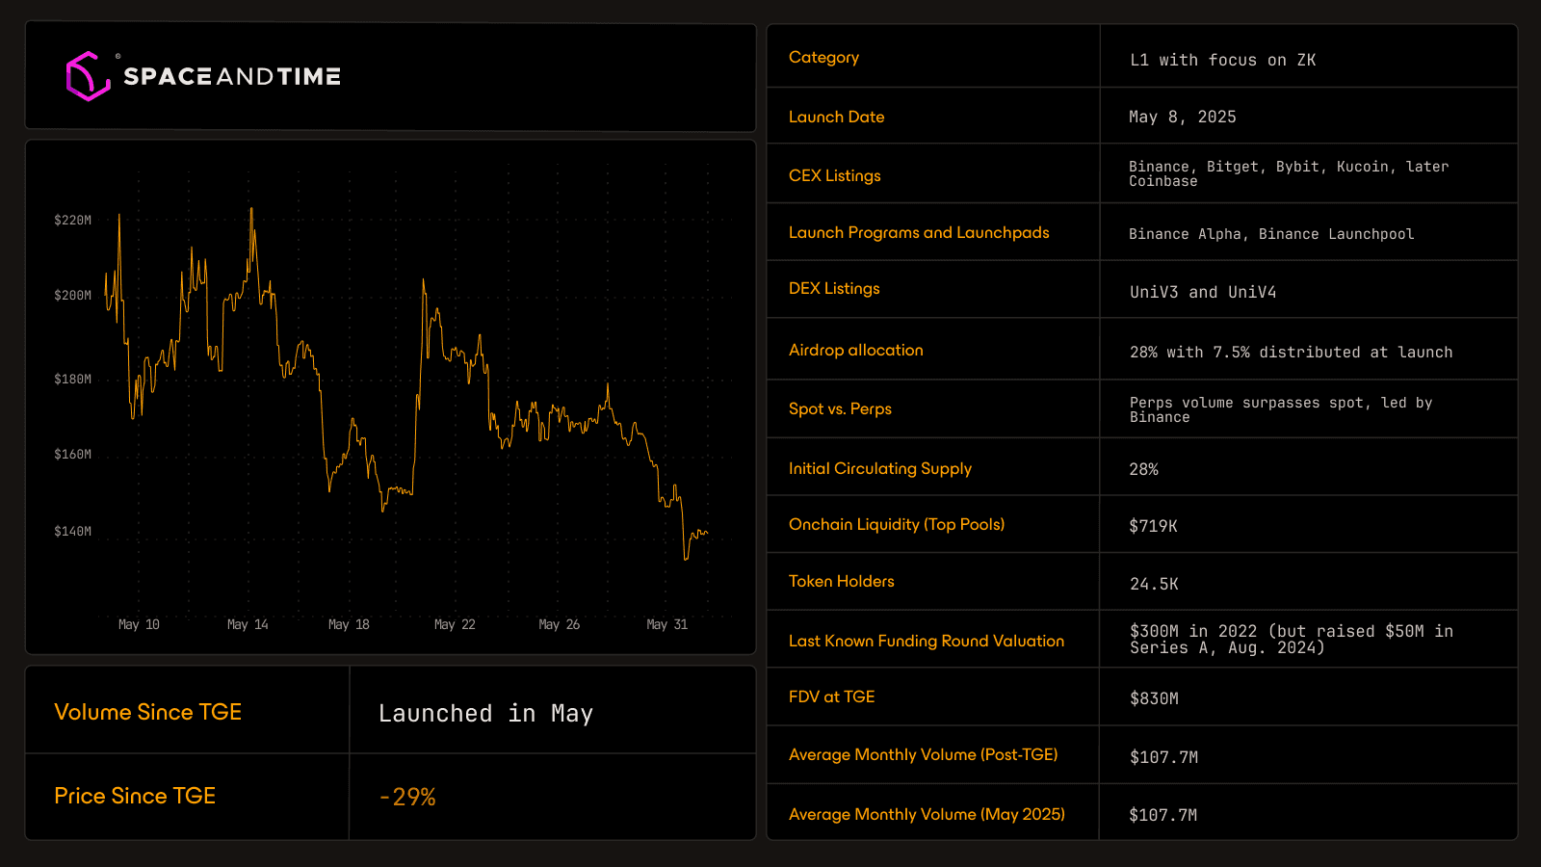Viewport: 1541px width, 867px height.
Task: Click the pink Space and Time logo icon
Action: [88, 76]
